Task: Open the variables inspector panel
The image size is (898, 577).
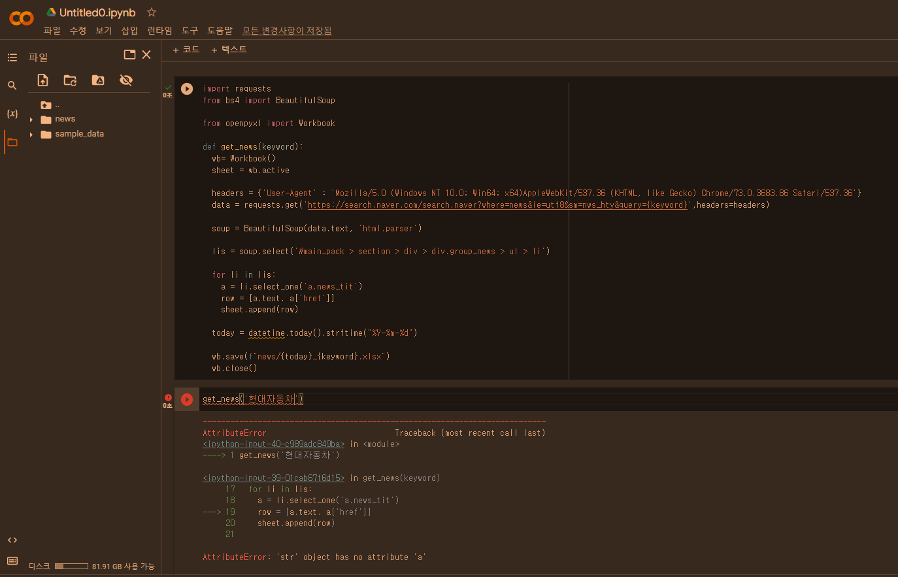Action: [12, 114]
